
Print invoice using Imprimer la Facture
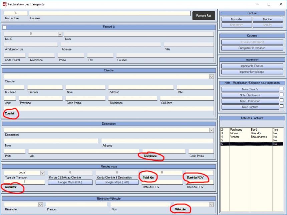pyautogui.click(x=252, y=66)
